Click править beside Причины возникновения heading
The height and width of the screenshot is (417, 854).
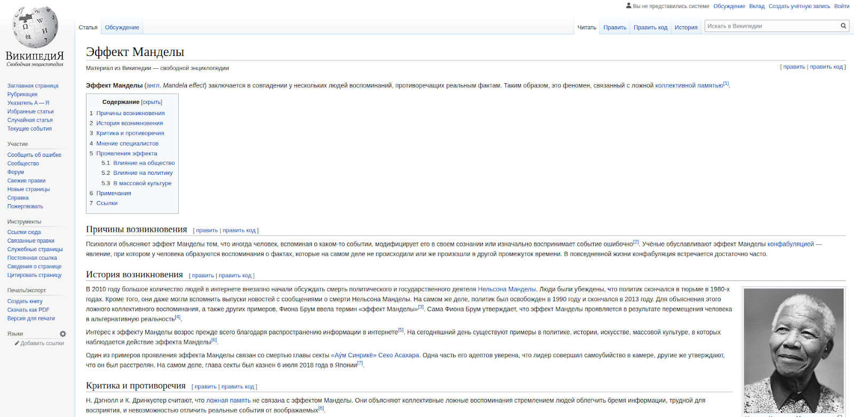tap(207, 230)
